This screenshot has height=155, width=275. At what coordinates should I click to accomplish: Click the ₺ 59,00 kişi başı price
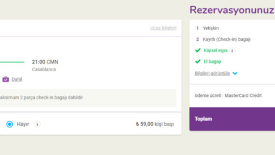pyautogui.click(x=155, y=124)
